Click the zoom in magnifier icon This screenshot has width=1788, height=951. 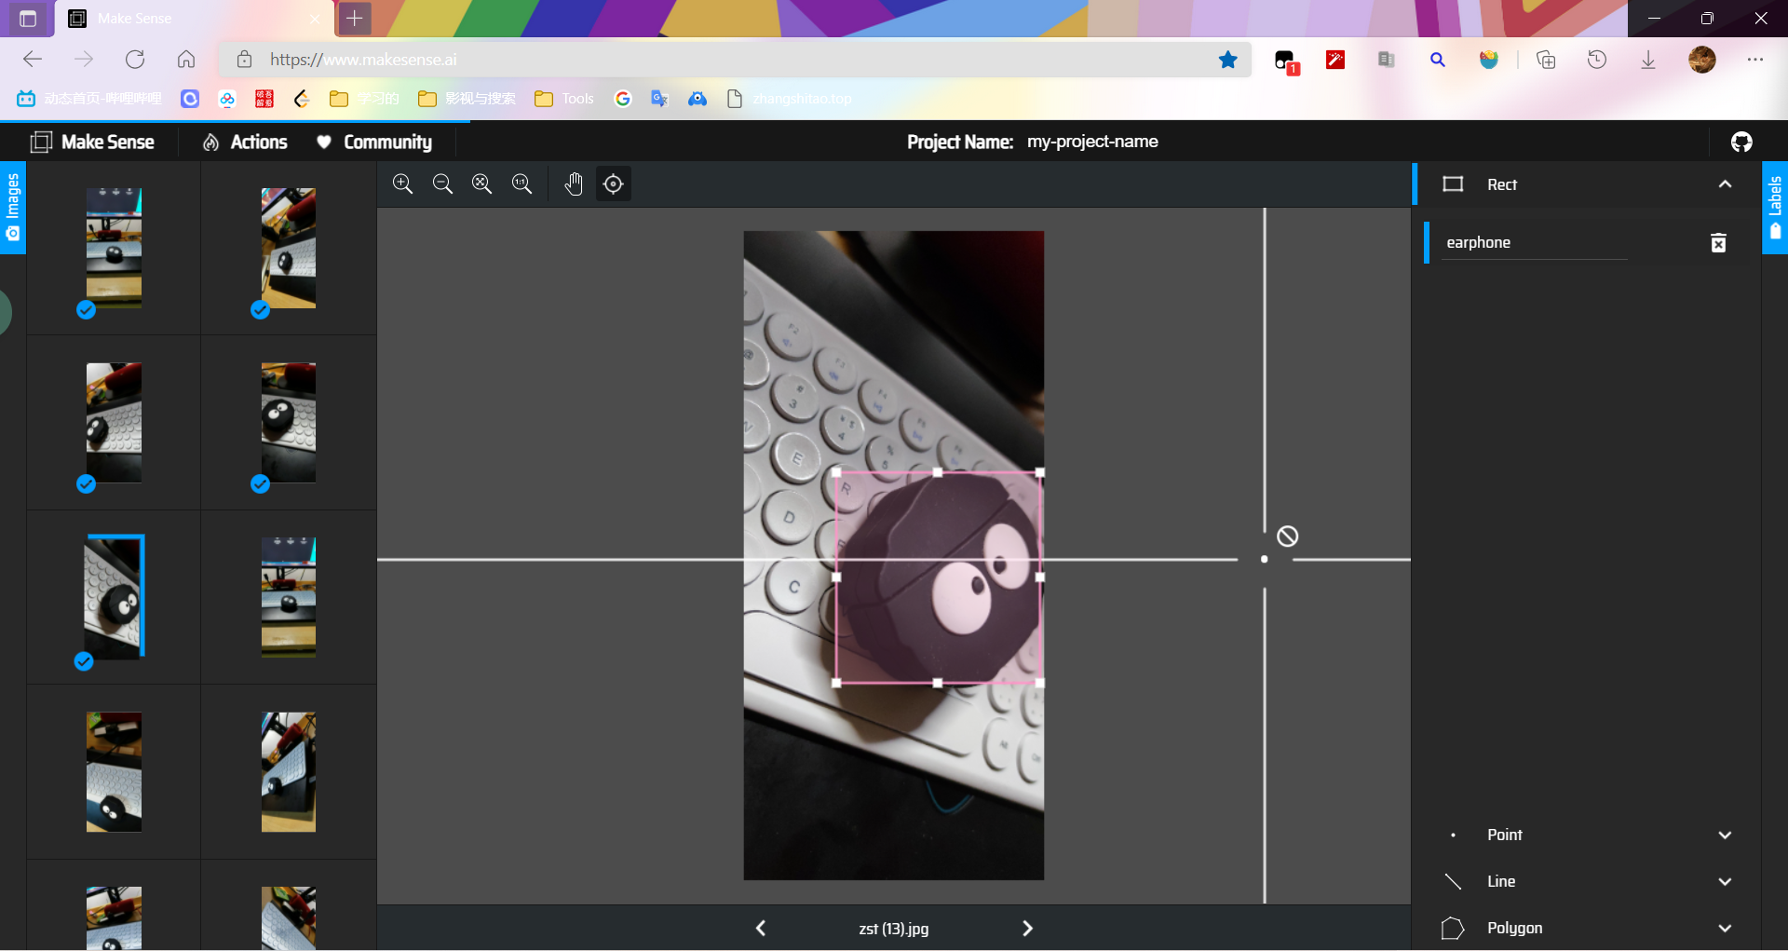point(402,183)
